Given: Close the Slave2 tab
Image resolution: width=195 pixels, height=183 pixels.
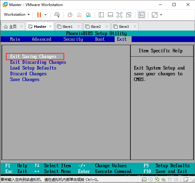Looking at the screenshot, I should click(x=107, y=26).
